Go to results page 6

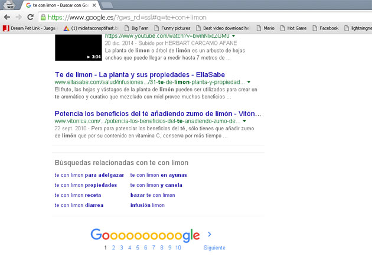[x=146, y=248]
